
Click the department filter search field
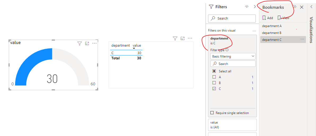tap(233, 64)
